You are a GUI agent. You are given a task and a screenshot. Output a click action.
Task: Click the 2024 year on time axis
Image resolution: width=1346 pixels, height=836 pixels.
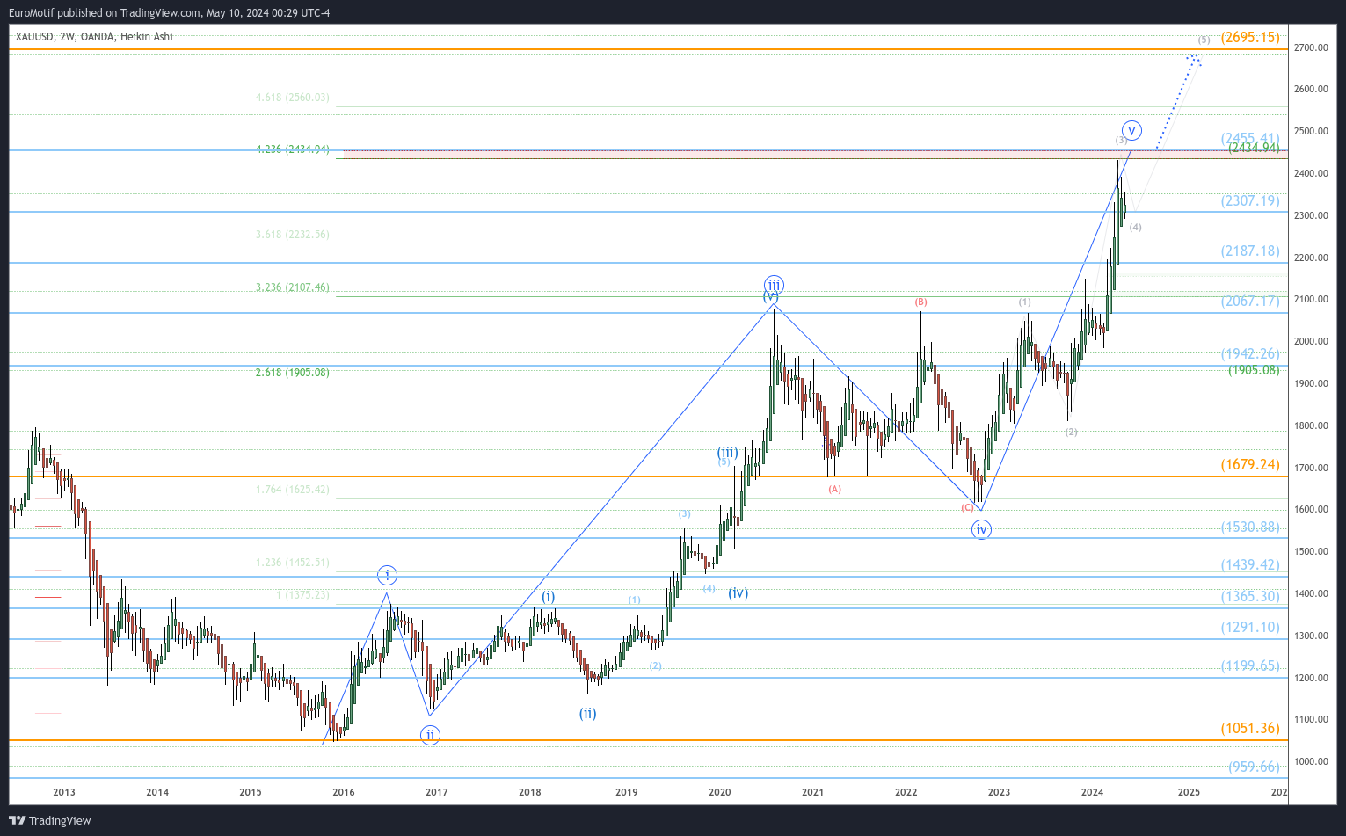1092,792
